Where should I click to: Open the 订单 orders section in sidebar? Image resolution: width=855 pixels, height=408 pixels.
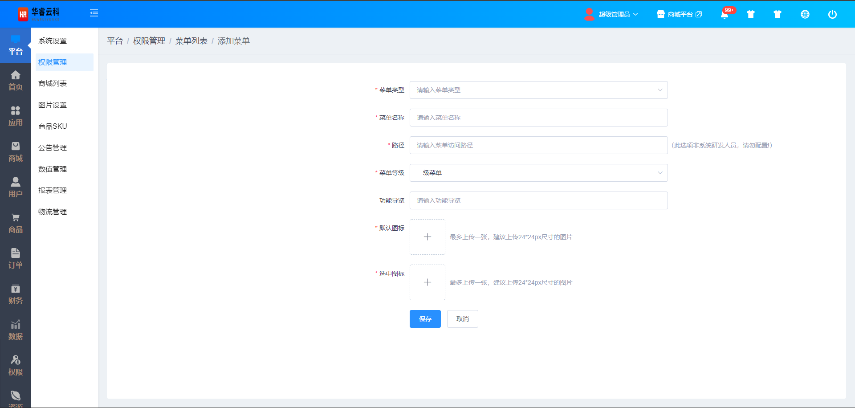pyautogui.click(x=16, y=259)
